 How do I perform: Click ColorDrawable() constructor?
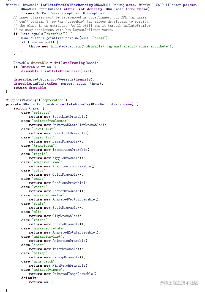click(67, 175)
